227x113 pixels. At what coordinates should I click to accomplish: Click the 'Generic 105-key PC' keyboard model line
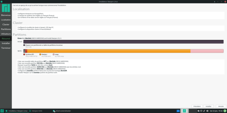tap(35, 27)
